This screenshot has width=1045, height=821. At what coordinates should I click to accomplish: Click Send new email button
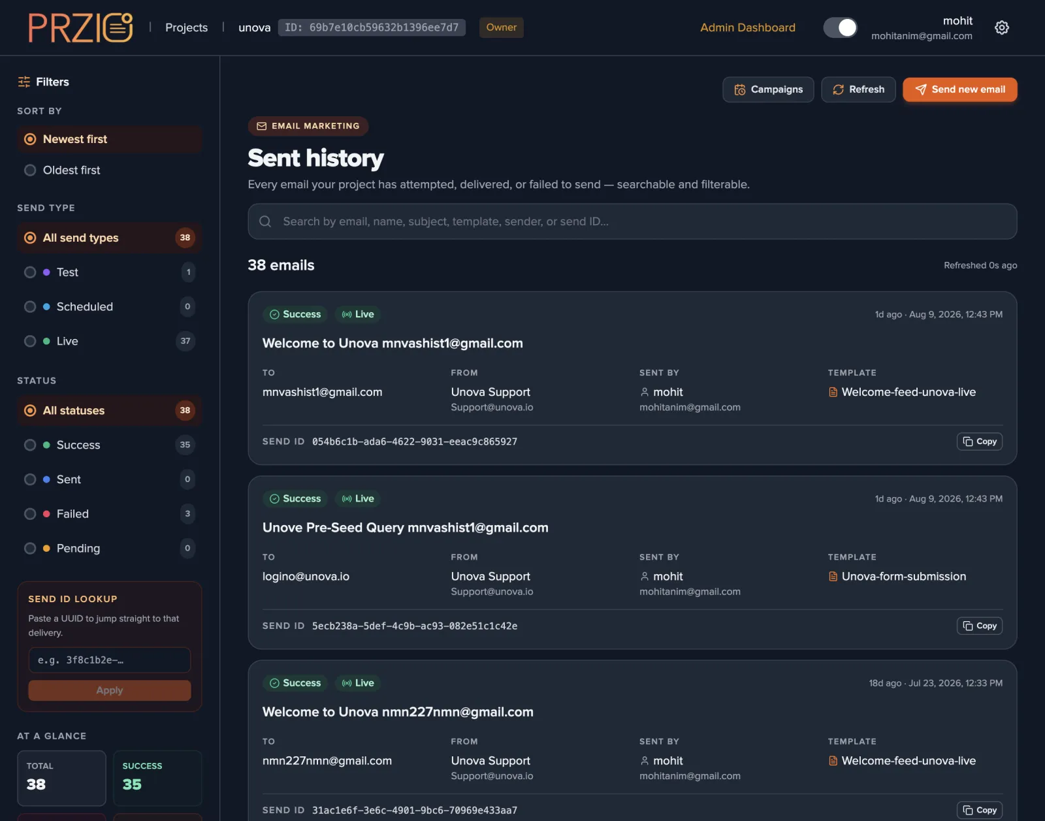click(960, 89)
